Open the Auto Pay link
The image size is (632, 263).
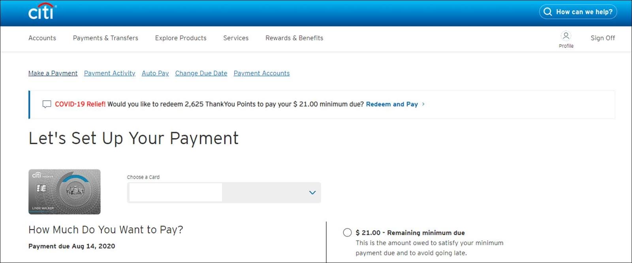155,73
